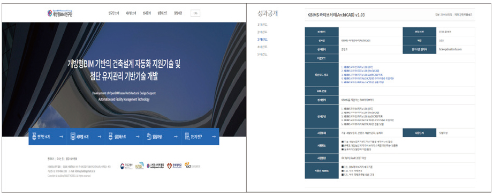
Task: Click the 1단계 연구 icon in the blue shortcut bar
Action: coord(187,137)
